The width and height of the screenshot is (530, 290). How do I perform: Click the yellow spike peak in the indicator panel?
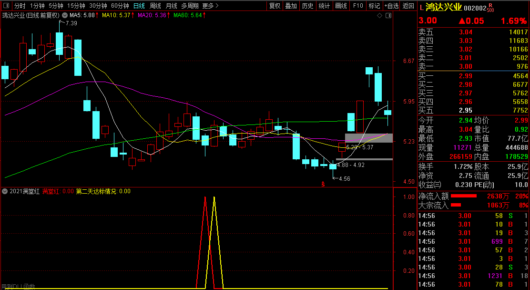214,197
